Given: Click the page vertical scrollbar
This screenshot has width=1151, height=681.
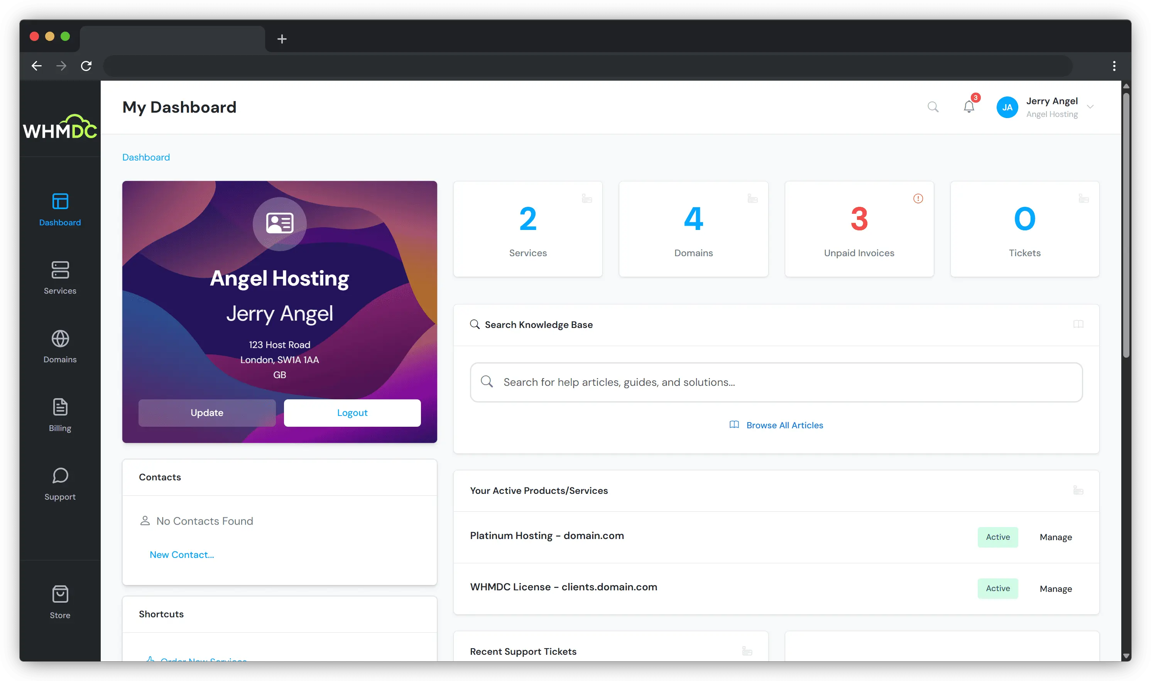Looking at the screenshot, I should point(1126,225).
